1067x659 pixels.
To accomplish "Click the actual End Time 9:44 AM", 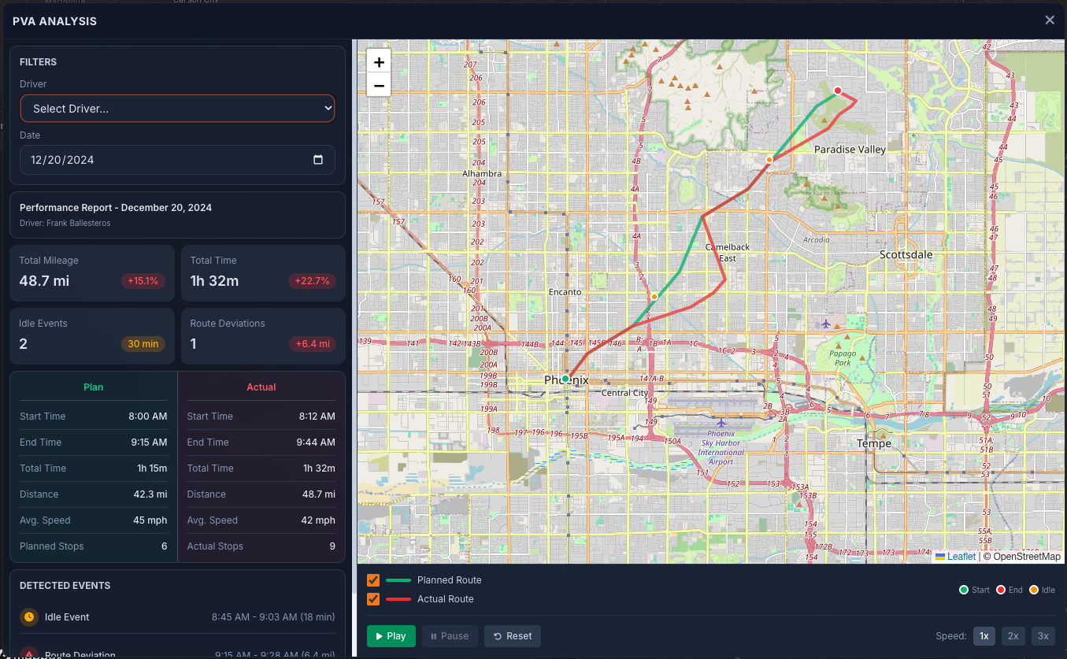I will tap(316, 442).
